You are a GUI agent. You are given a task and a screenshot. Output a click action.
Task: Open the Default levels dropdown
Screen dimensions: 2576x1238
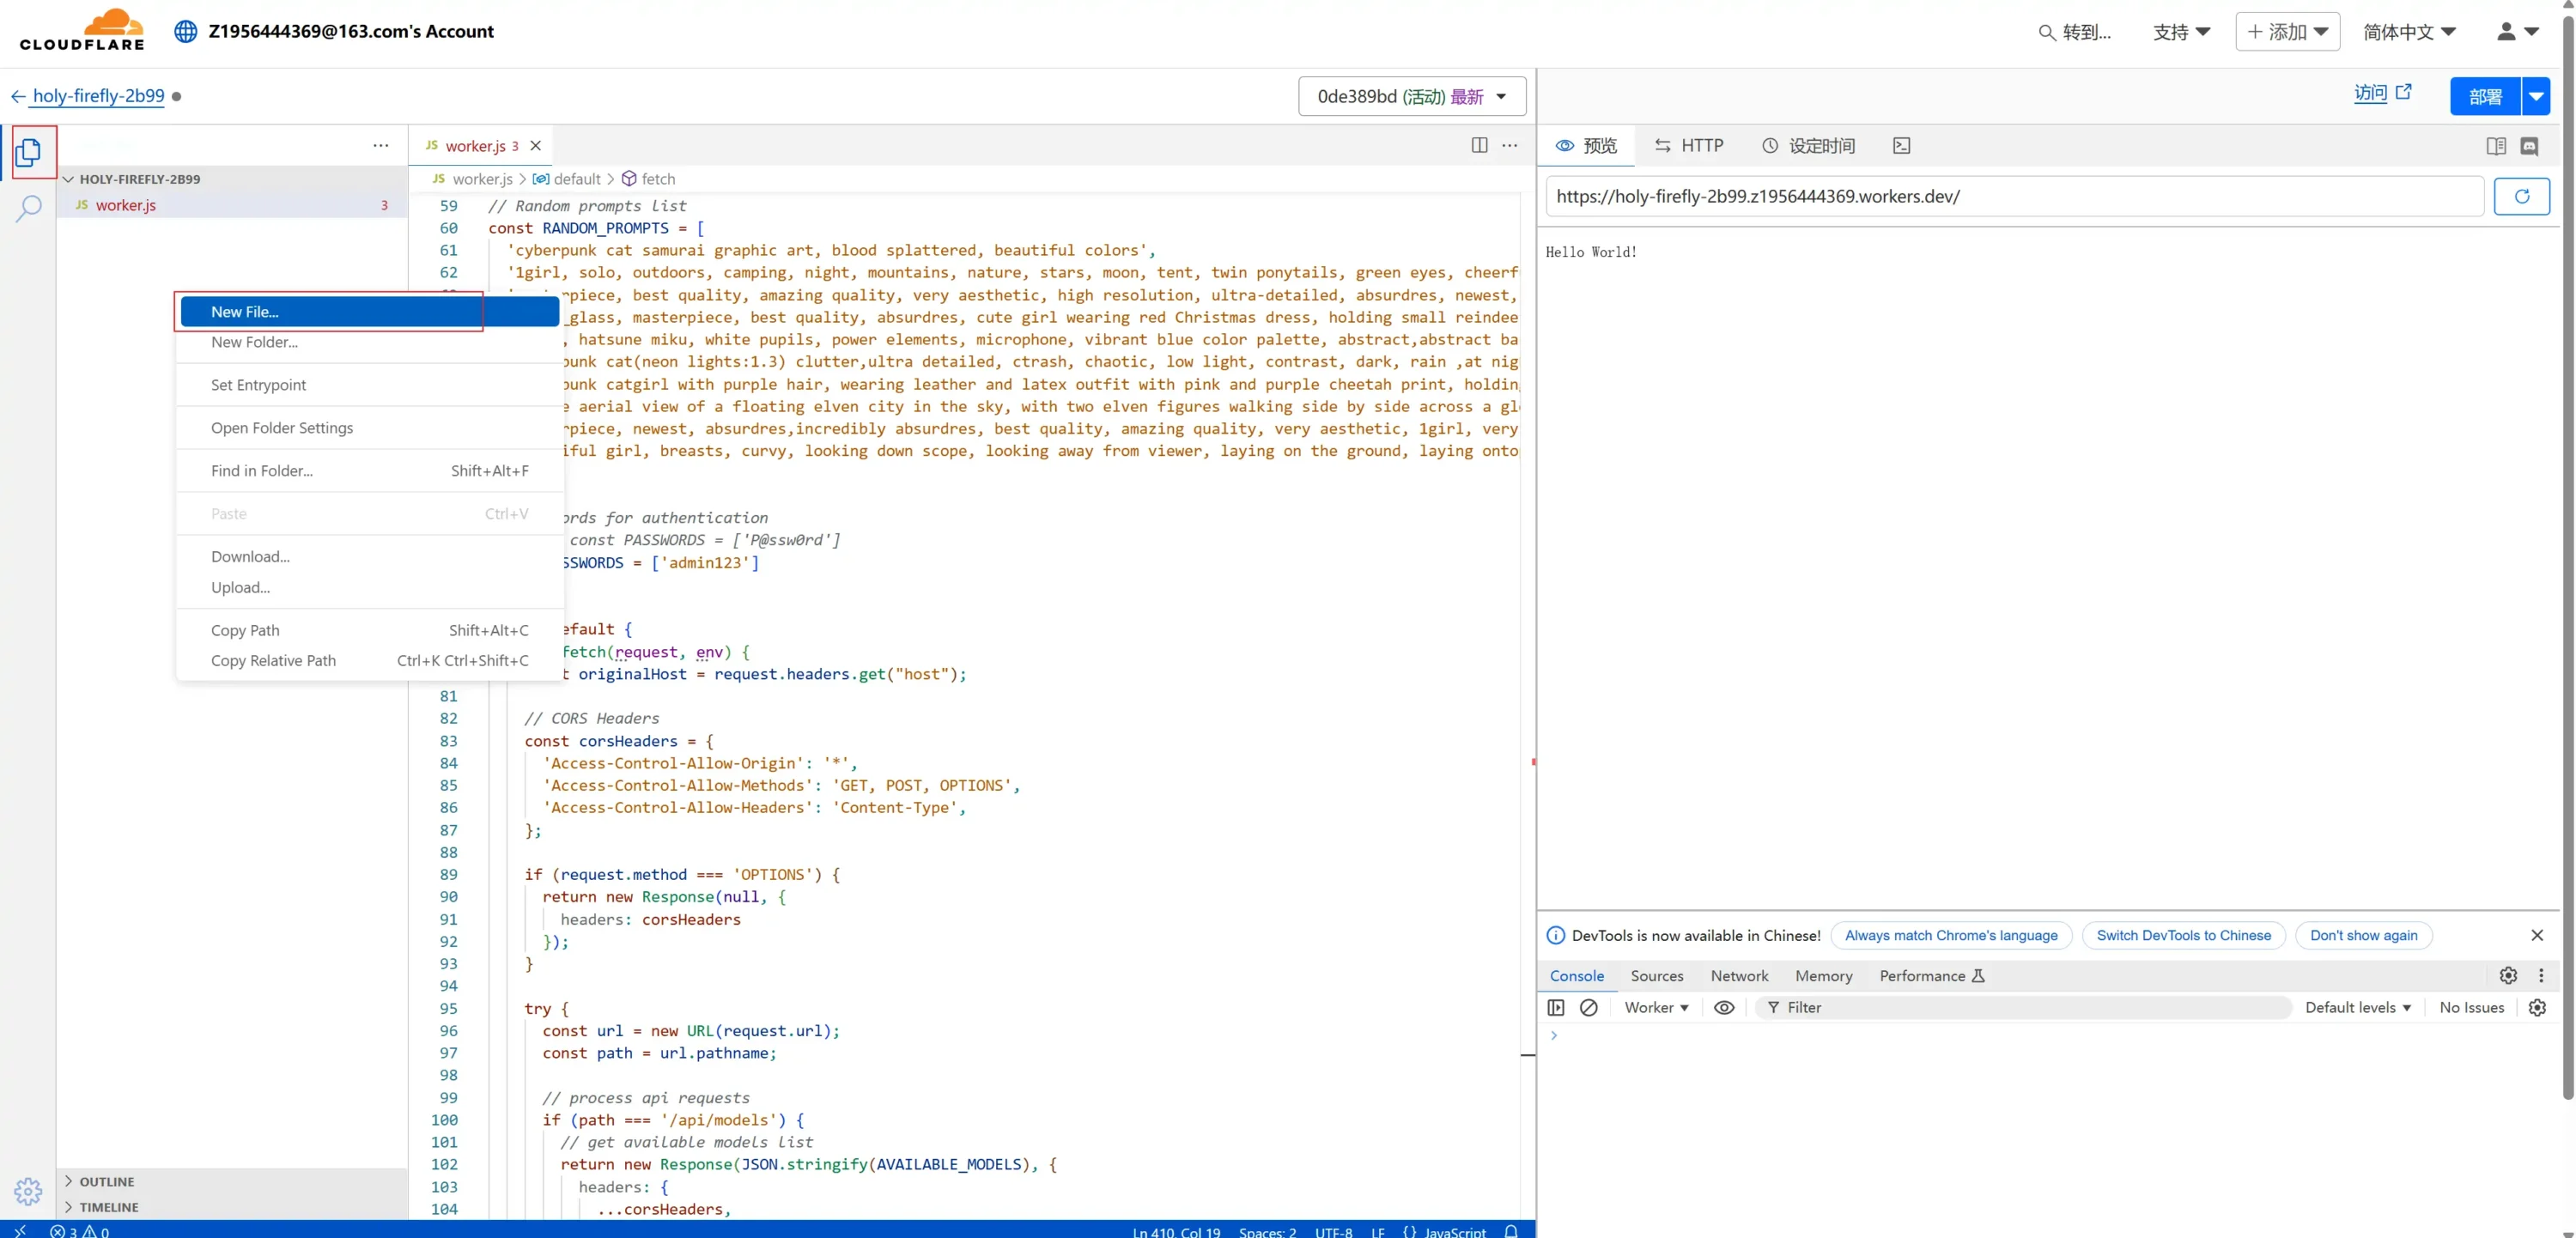pyautogui.click(x=2357, y=1007)
